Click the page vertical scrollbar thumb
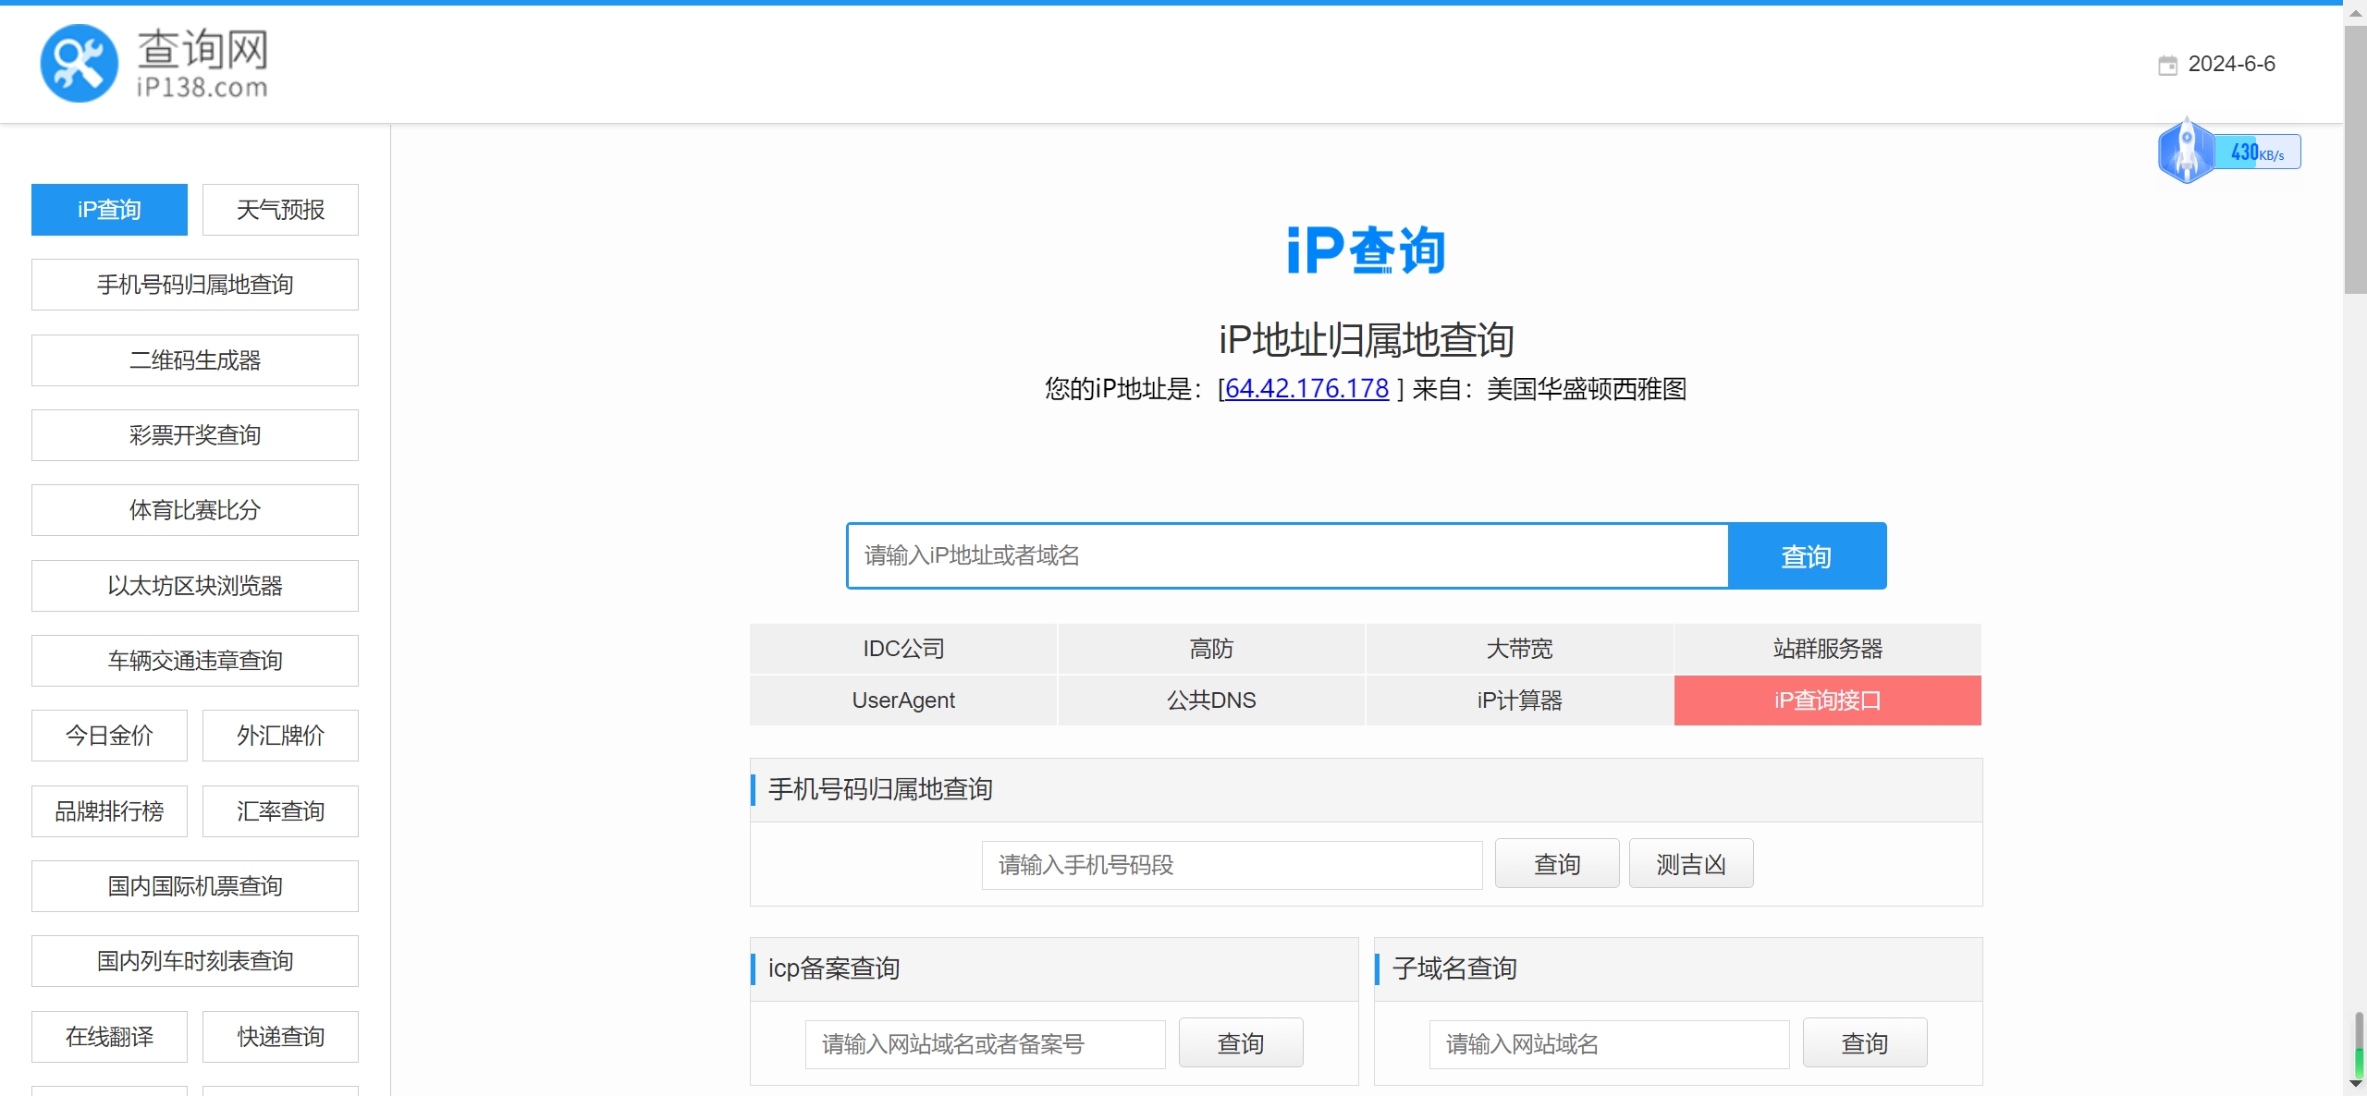The width and height of the screenshot is (2367, 1096). (x=2355, y=159)
